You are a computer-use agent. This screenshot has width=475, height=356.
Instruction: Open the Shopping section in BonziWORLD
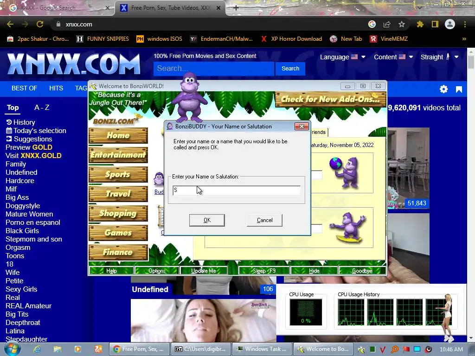118,213
